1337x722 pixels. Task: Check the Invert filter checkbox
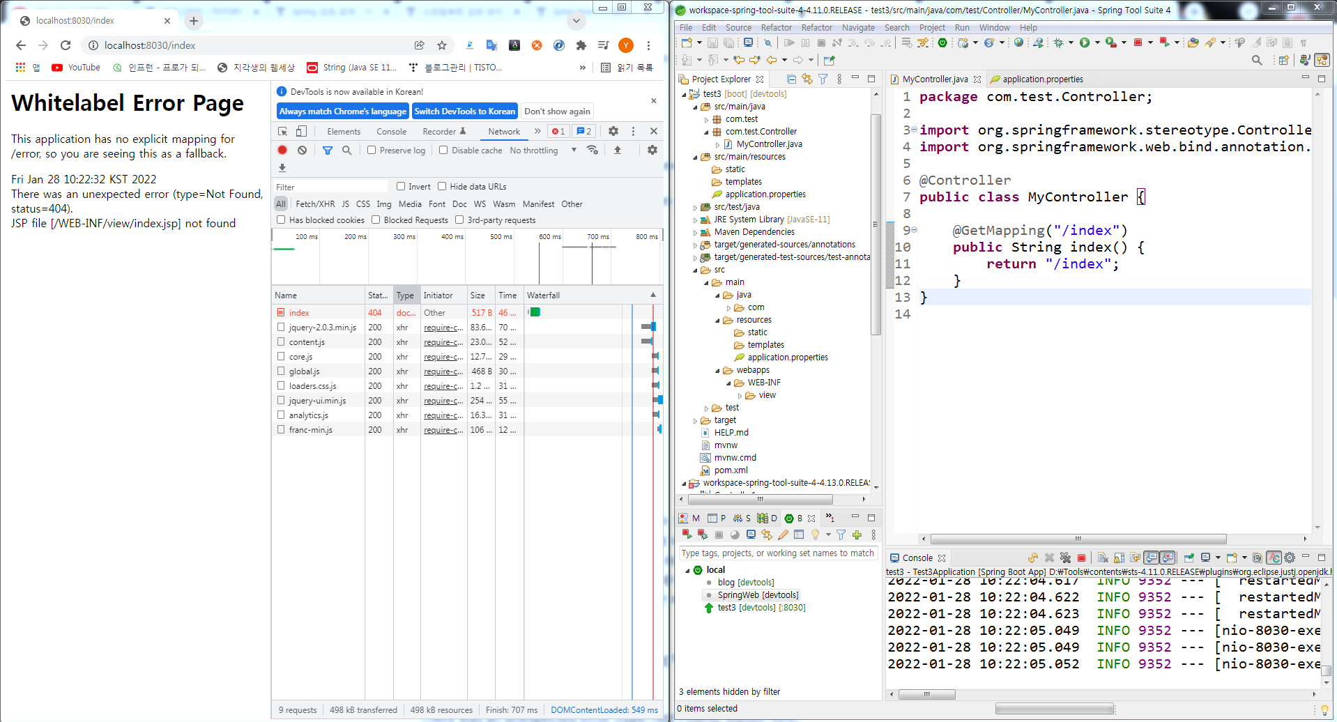click(401, 186)
